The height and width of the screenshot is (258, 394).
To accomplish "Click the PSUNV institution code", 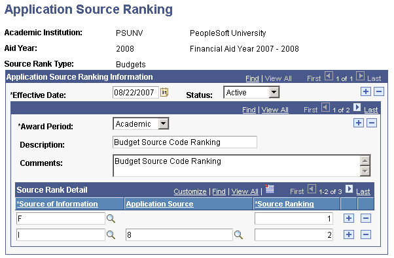I will click(130, 33).
